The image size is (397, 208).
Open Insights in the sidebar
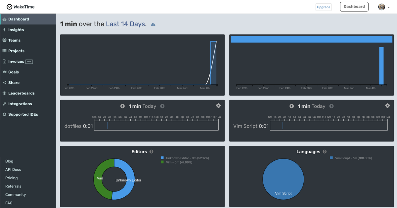pyautogui.click(x=28, y=30)
